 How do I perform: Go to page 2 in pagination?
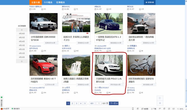(72, 103)
